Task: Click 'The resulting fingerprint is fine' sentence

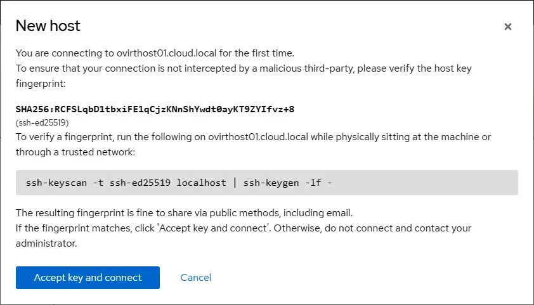Action: coord(184,212)
